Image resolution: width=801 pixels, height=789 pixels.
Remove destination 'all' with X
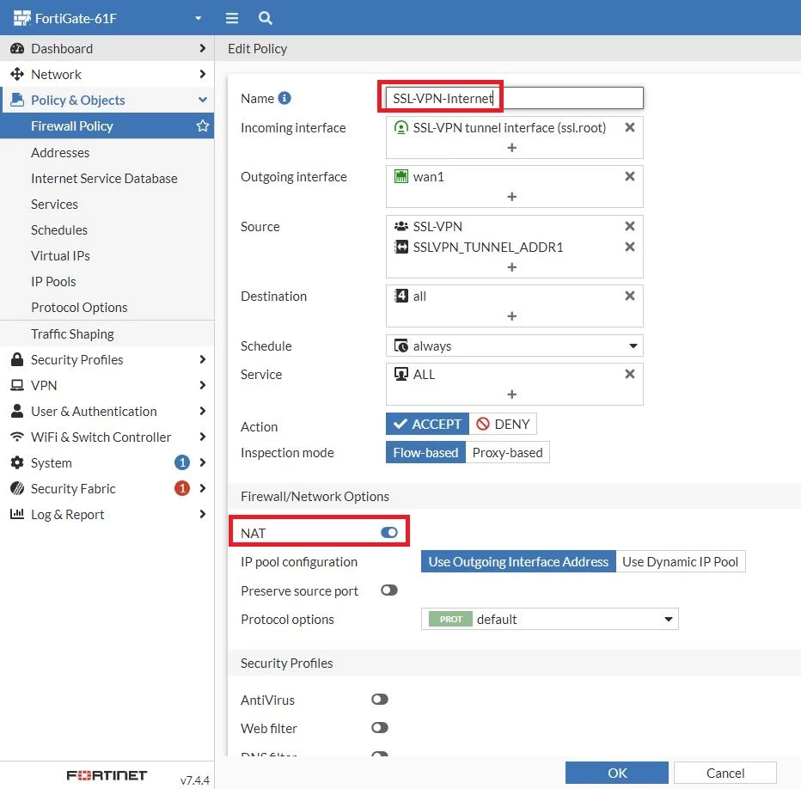click(630, 296)
